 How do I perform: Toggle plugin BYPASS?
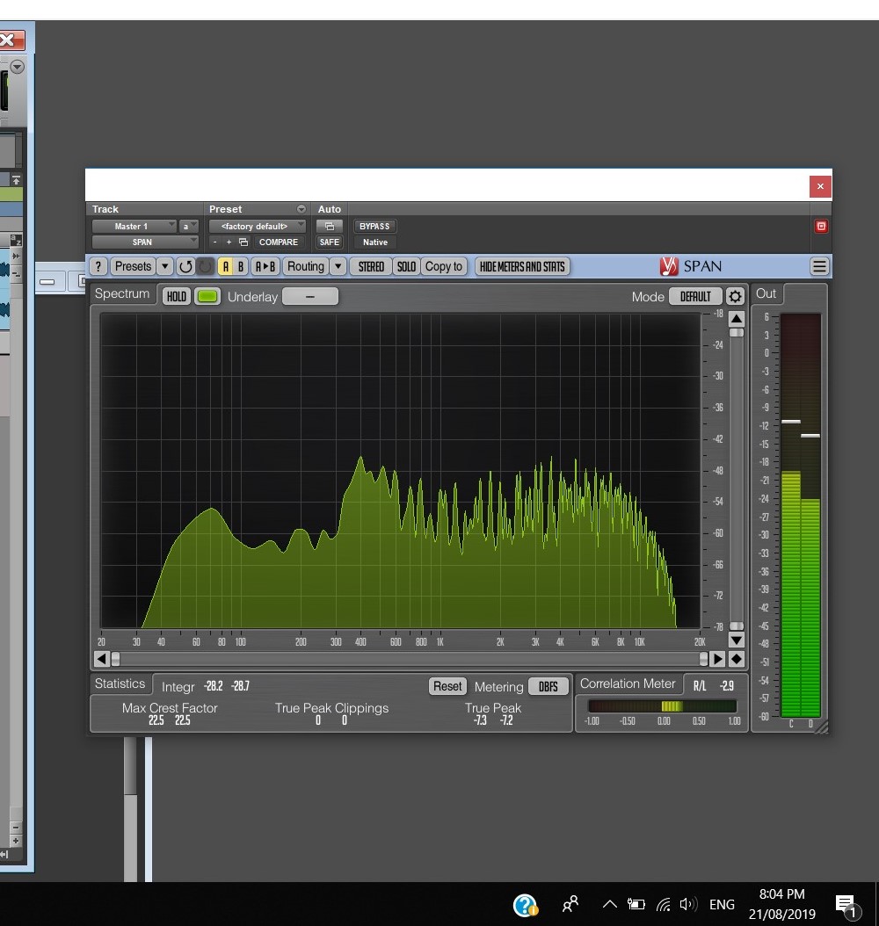(x=374, y=226)
